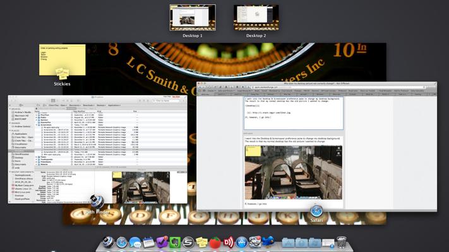Open the Calendar icon in the Dock
Image resolution: width=449 pixels, height=252 pixels.
click(x=148, y=243)
